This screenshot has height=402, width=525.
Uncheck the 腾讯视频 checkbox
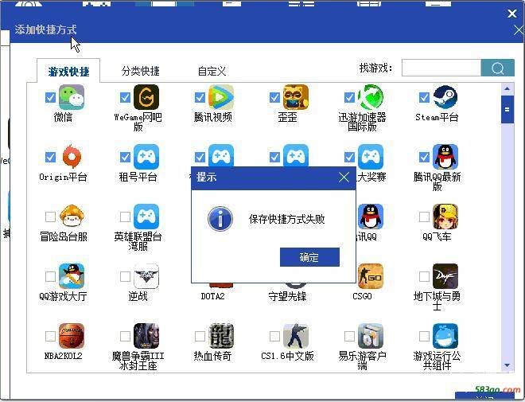point(200,97)
